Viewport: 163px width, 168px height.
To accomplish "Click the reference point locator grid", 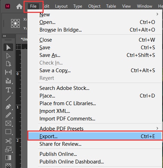I will (15, 23).
